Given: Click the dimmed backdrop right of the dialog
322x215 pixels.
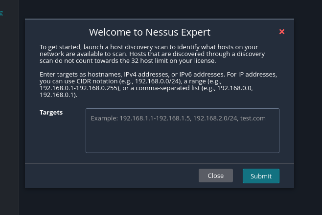Looking at the screenshot, I should (308, 102).
